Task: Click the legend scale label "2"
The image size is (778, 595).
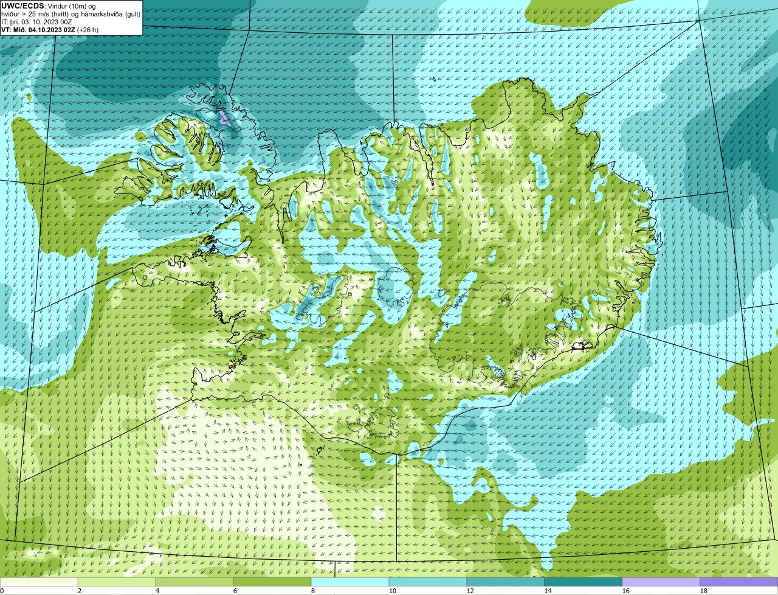Action: coord(80,591)
